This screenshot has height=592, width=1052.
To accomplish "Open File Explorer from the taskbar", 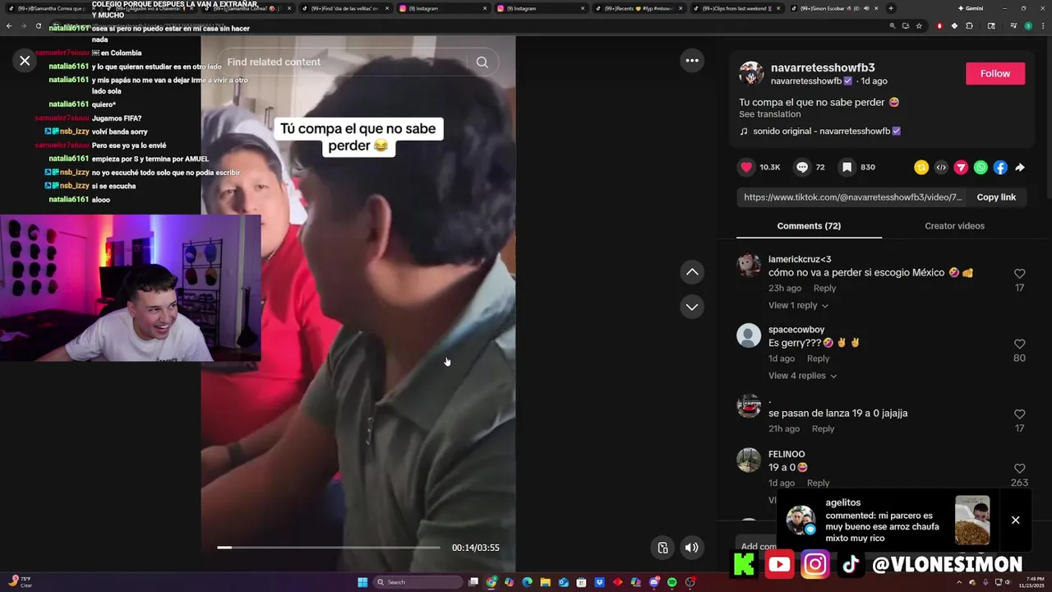I will coord(545,582).
